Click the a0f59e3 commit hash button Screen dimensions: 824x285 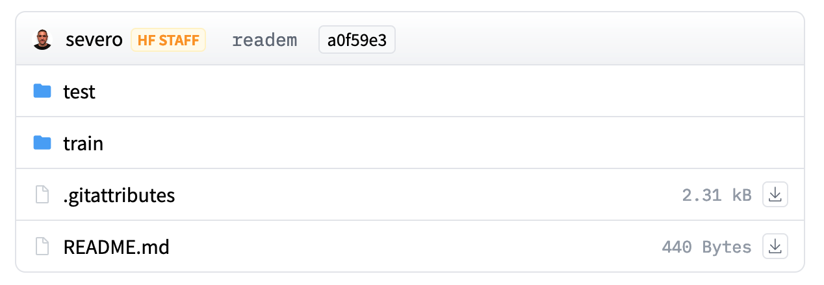pos(357,40)
